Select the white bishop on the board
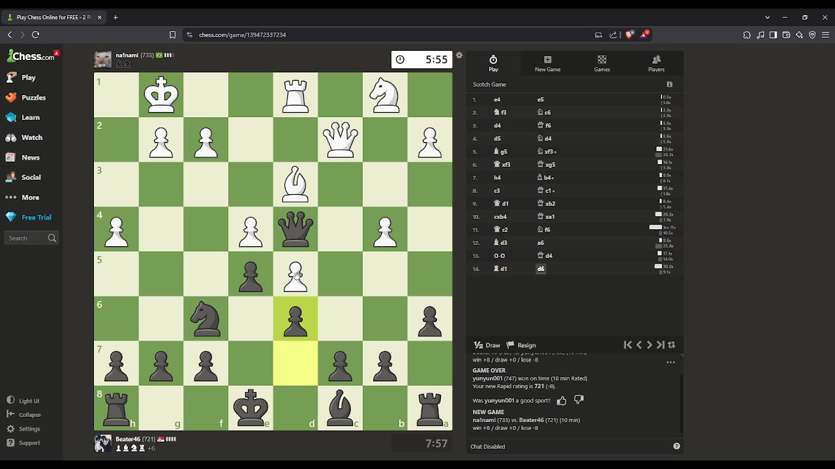This screenshot has width=835, height=469. point(296,184)
